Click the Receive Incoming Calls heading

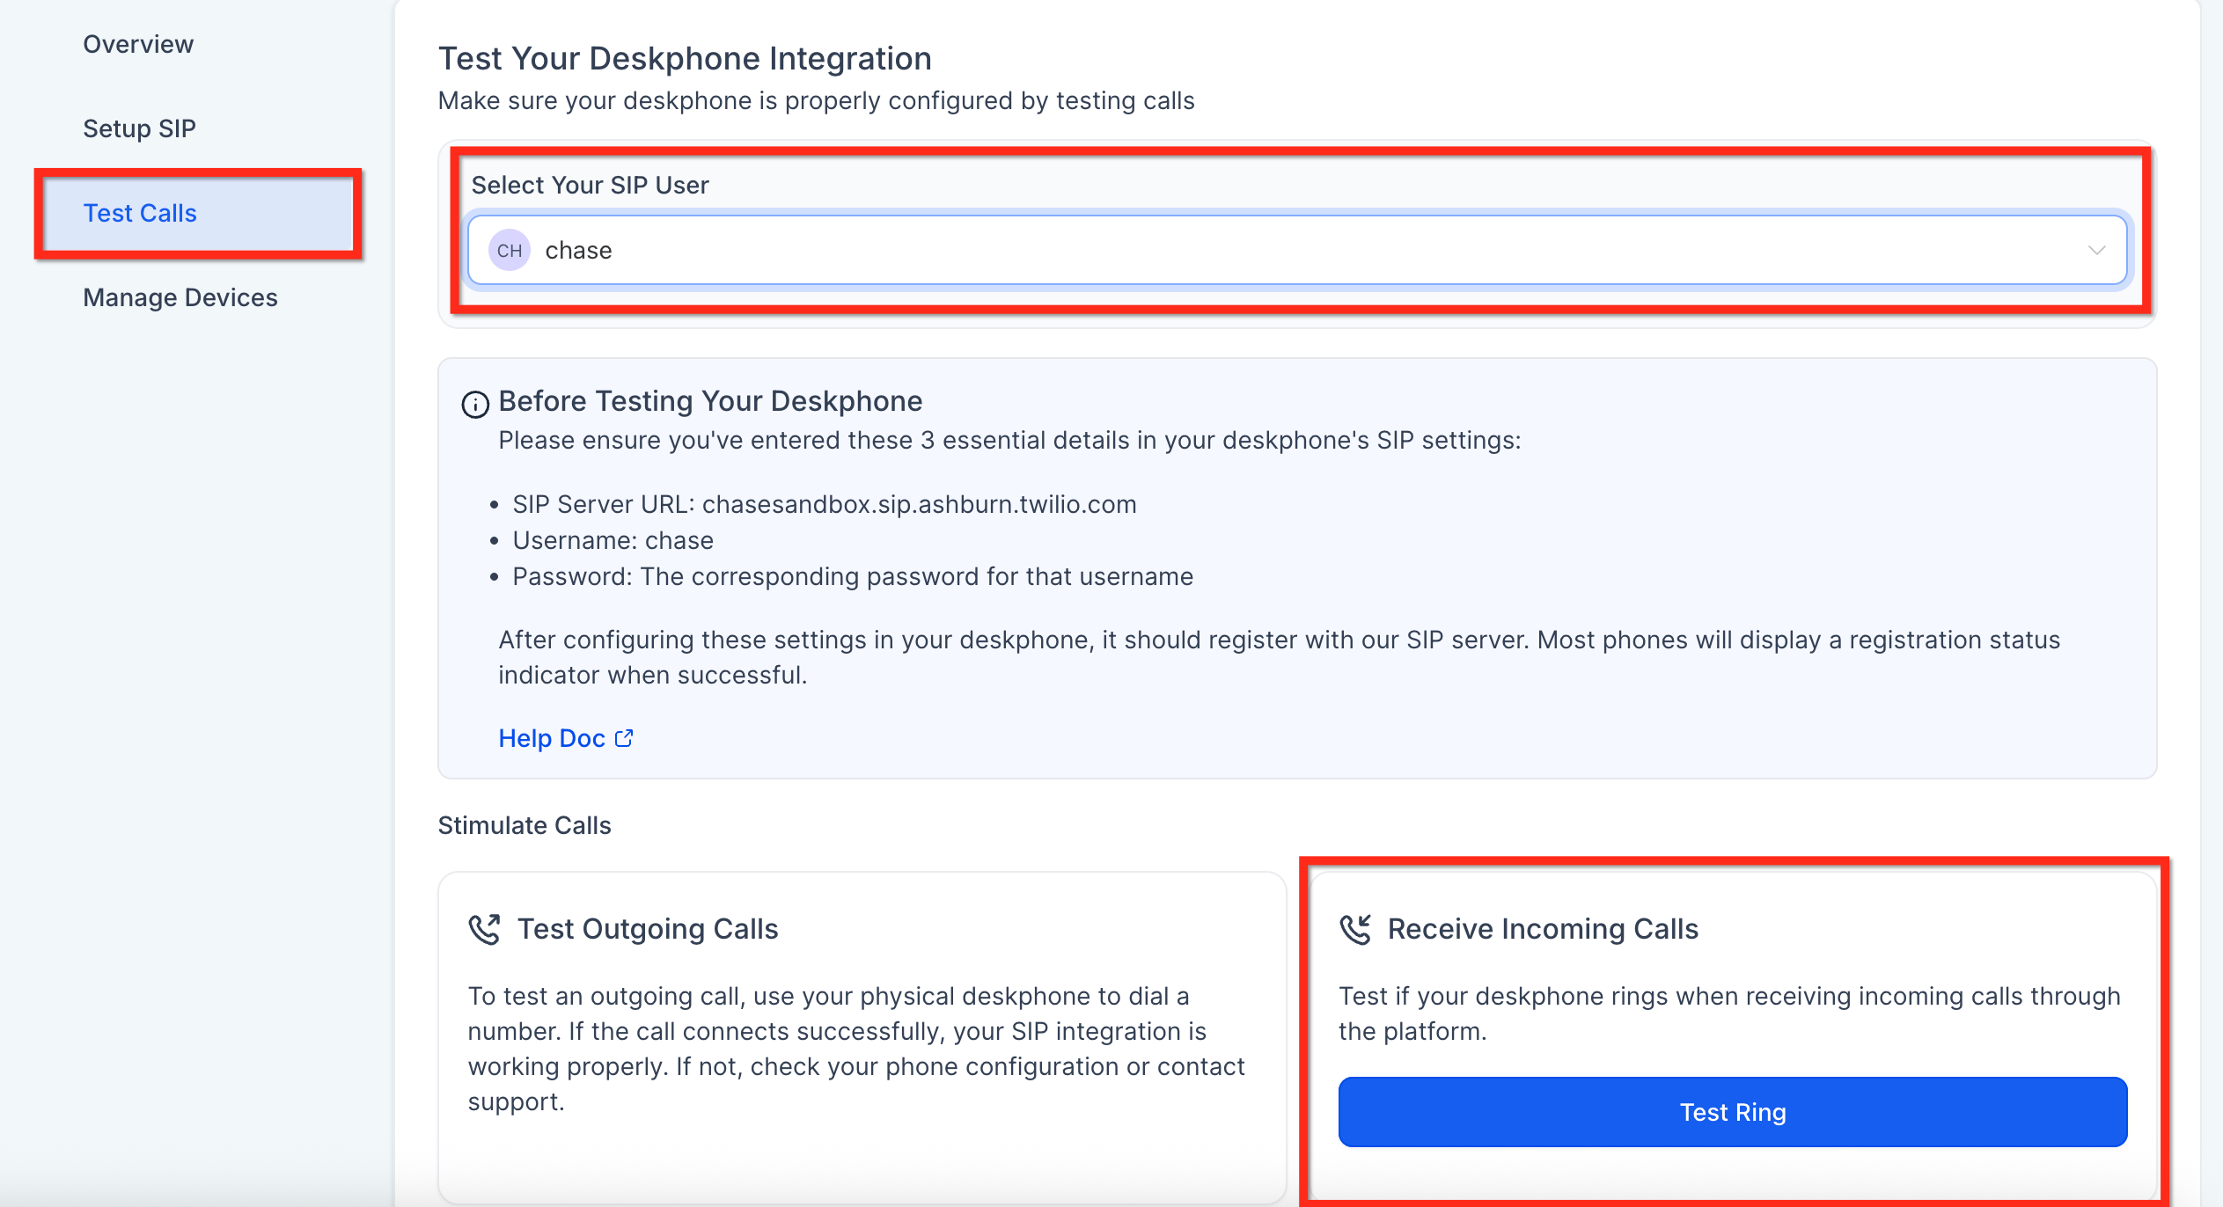pyautogui.click(x=1542, y=929)
